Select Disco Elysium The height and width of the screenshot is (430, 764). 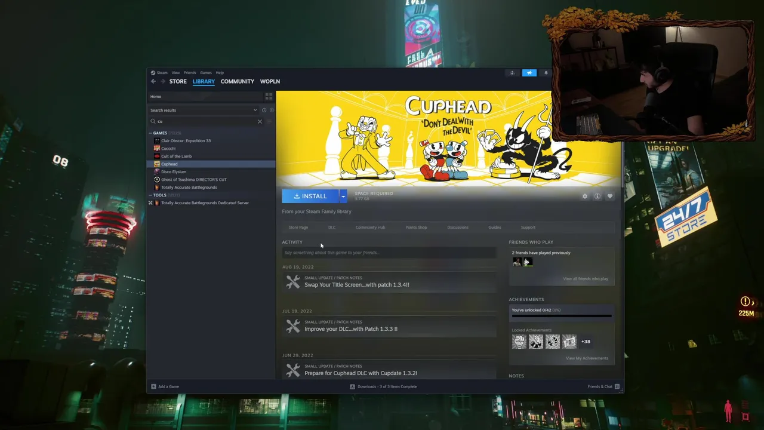click(174, 171)
